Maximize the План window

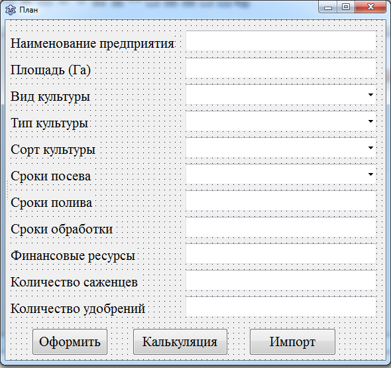[346, 7]
